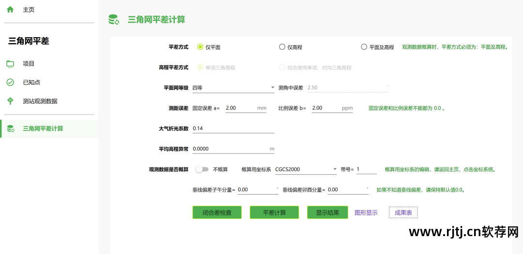Click the database icon beside 三角网平差计算 in sidebar

10,128
